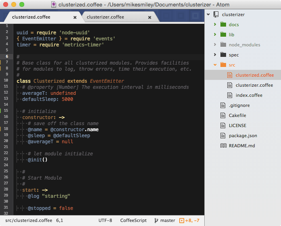This screenshot has height=226, width=281.
Task: Close the clusterized.coffee tab
Action: pyautogui.click(x=75, y=17)
